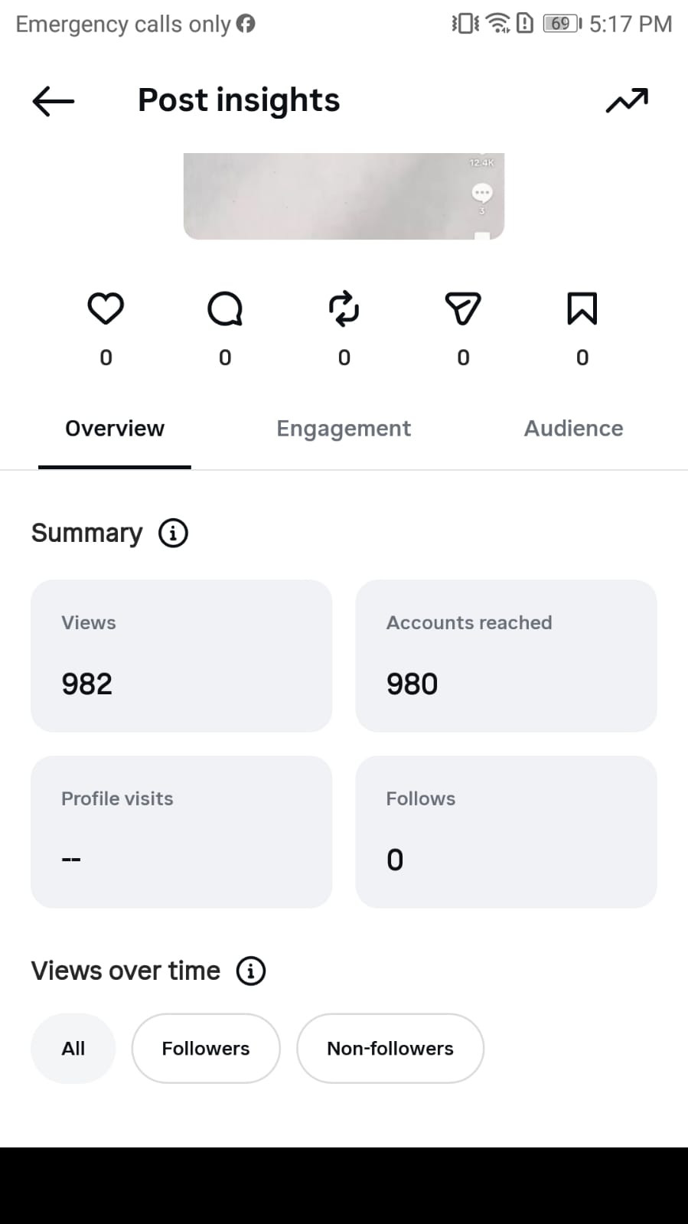Open the Audience tab
This screenshot has width=688, height=1224.
(x=573, y=429)
